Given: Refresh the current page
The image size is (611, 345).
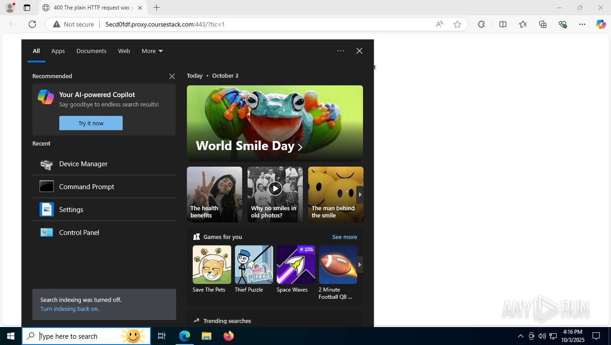Looking at the screenshot, I should (x=32, y=24).
